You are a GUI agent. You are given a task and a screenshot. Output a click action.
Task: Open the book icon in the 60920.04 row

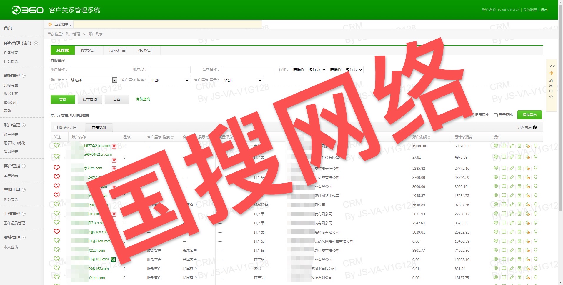coord(504,146)
